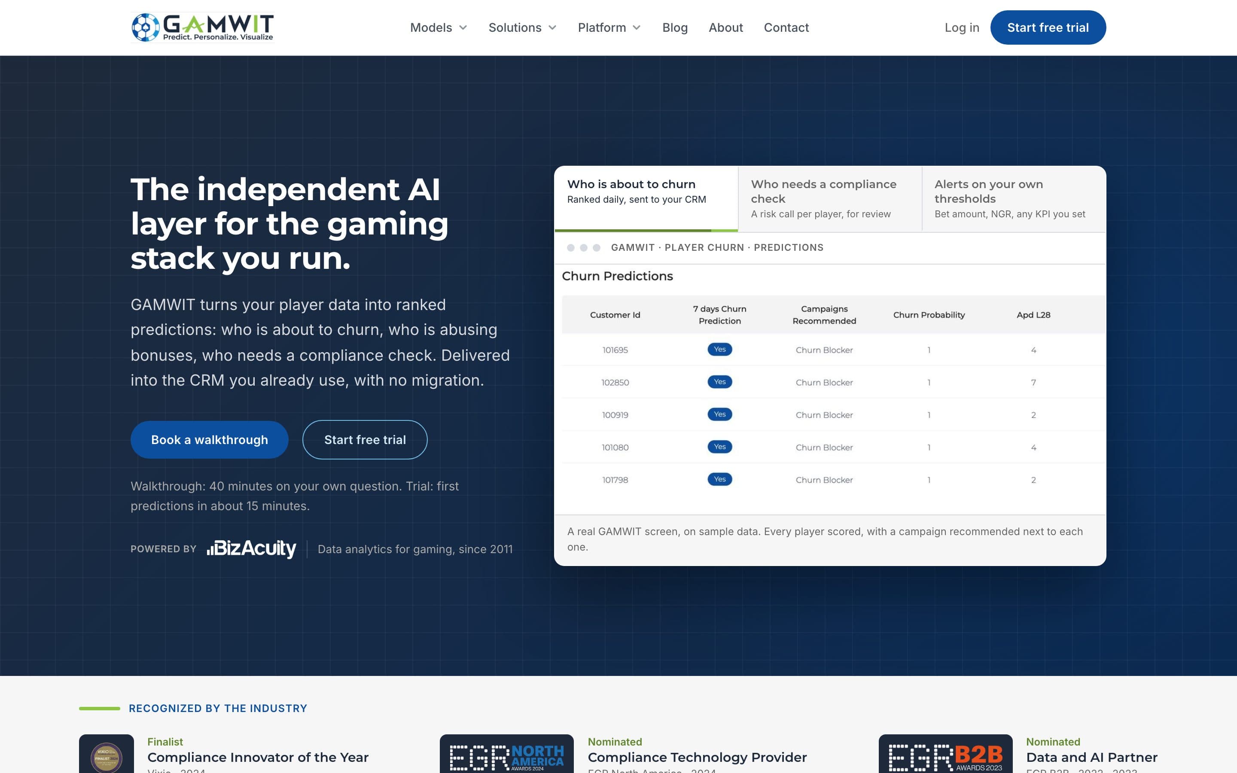Click the Book a walkthrough button
1237x773 pixels.
pyautogui.click(x=209, y=440)
